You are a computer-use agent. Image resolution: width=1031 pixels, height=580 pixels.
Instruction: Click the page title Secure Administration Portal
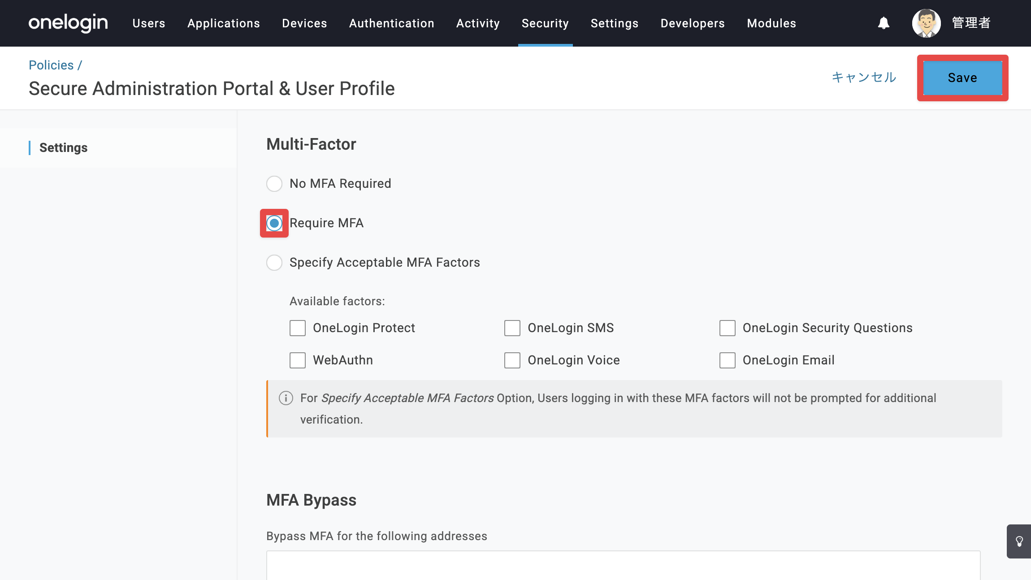(212, 89)
